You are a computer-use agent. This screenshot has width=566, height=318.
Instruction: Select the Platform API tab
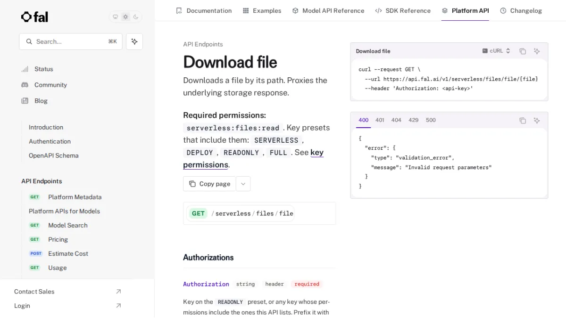pos(465,10)
